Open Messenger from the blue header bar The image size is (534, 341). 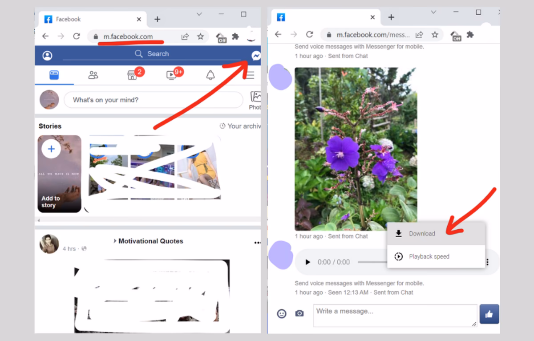point(256,56)
